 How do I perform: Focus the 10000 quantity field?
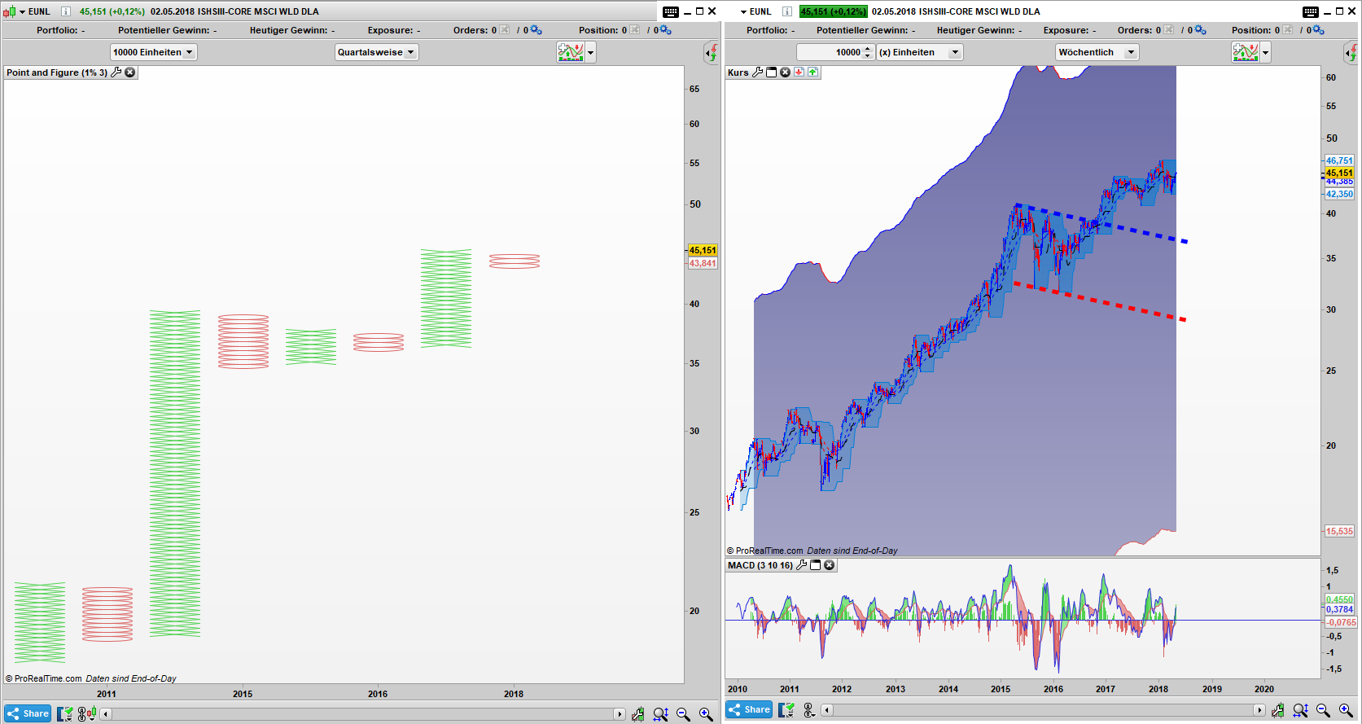coord(829,52)
